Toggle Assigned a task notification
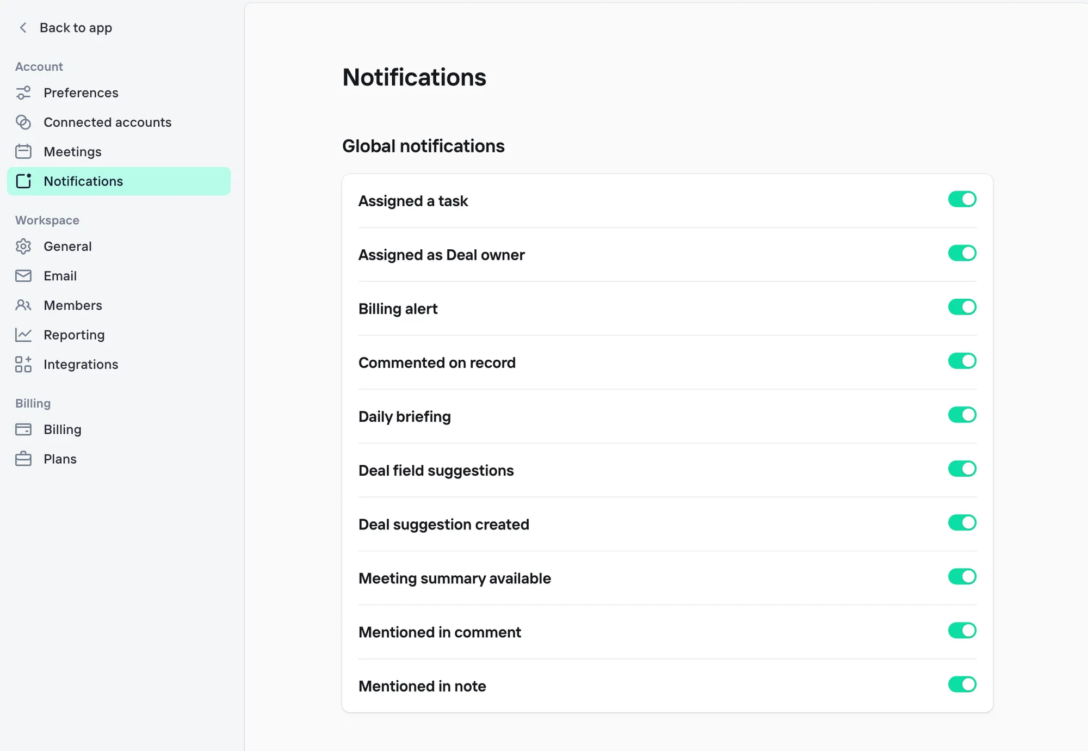1088x751 pixels. pyautogui.click(x=962, y=199)
